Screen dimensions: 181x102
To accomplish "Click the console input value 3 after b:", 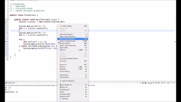I will [9, 90].
